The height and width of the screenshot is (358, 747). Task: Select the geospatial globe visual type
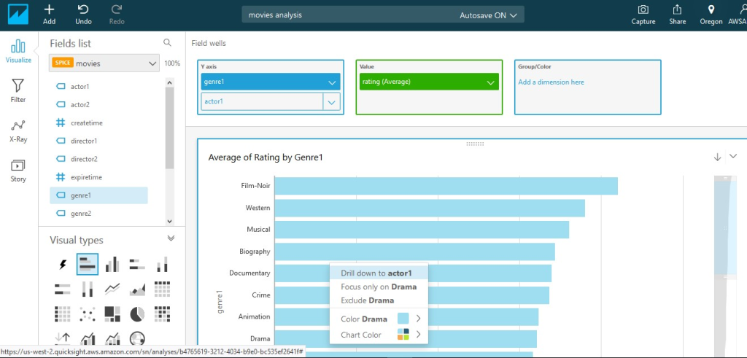pyautogui.click(x=137, y=338)
